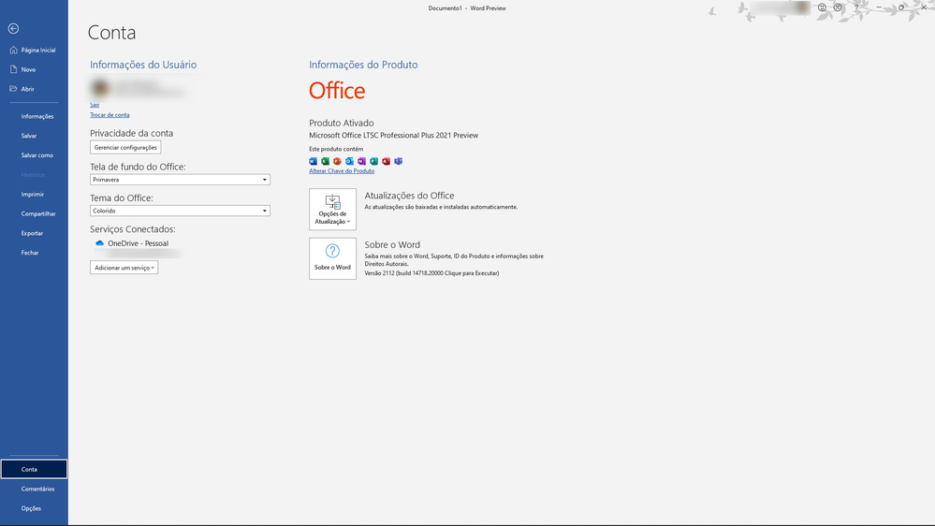The width and height of the screenshot is (935, 526).
Task: Click the Versão 2112 build text
Action: [x=431, y=273]
